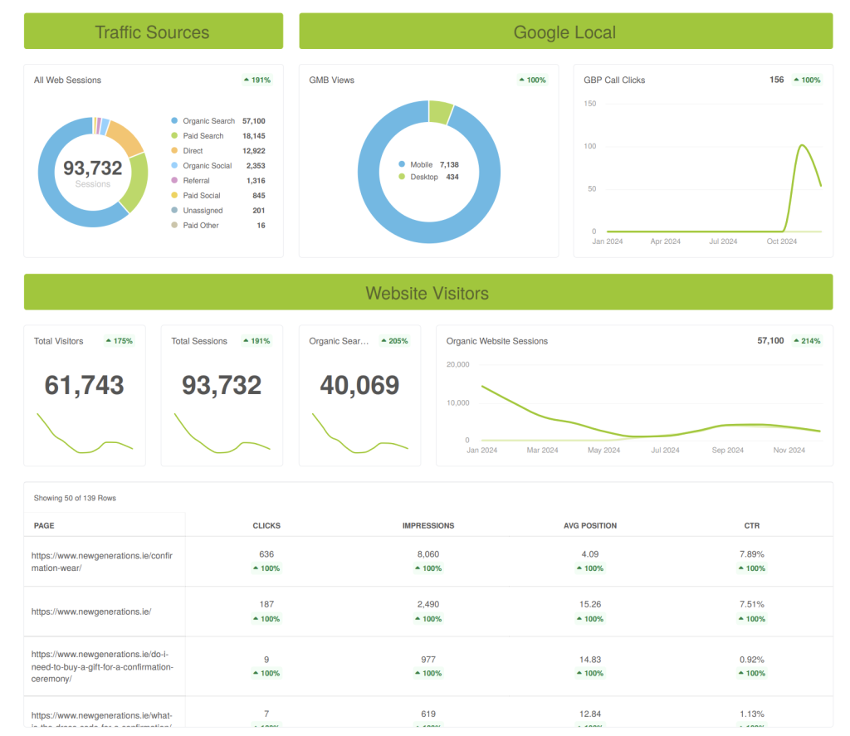Sort the table by IMPRESSIONS column header
Image resolution: width=850 pixels, height=736 pixels.
pyautogui.click(x=428, y=526)
